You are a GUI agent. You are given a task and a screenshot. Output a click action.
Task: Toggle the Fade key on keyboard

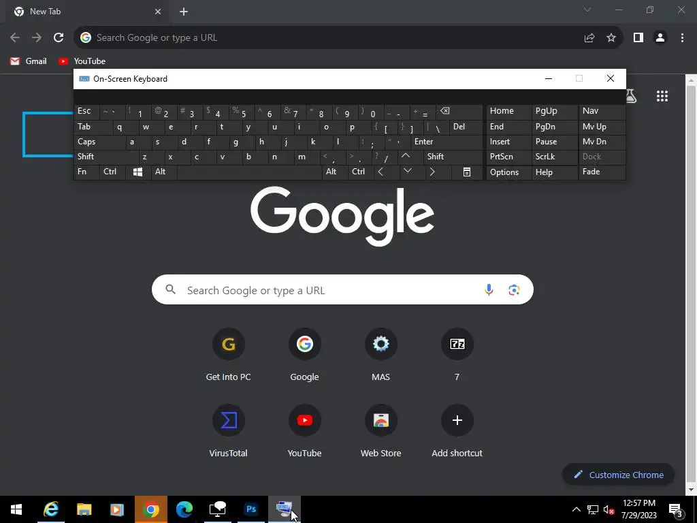point(602,172)
